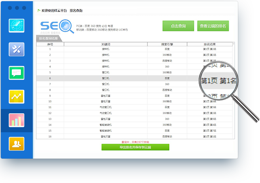Image resolution: width=260 pixels, height=183 pixels.
Task: Select row number 7 in table
Action: (x=134, y=84)
